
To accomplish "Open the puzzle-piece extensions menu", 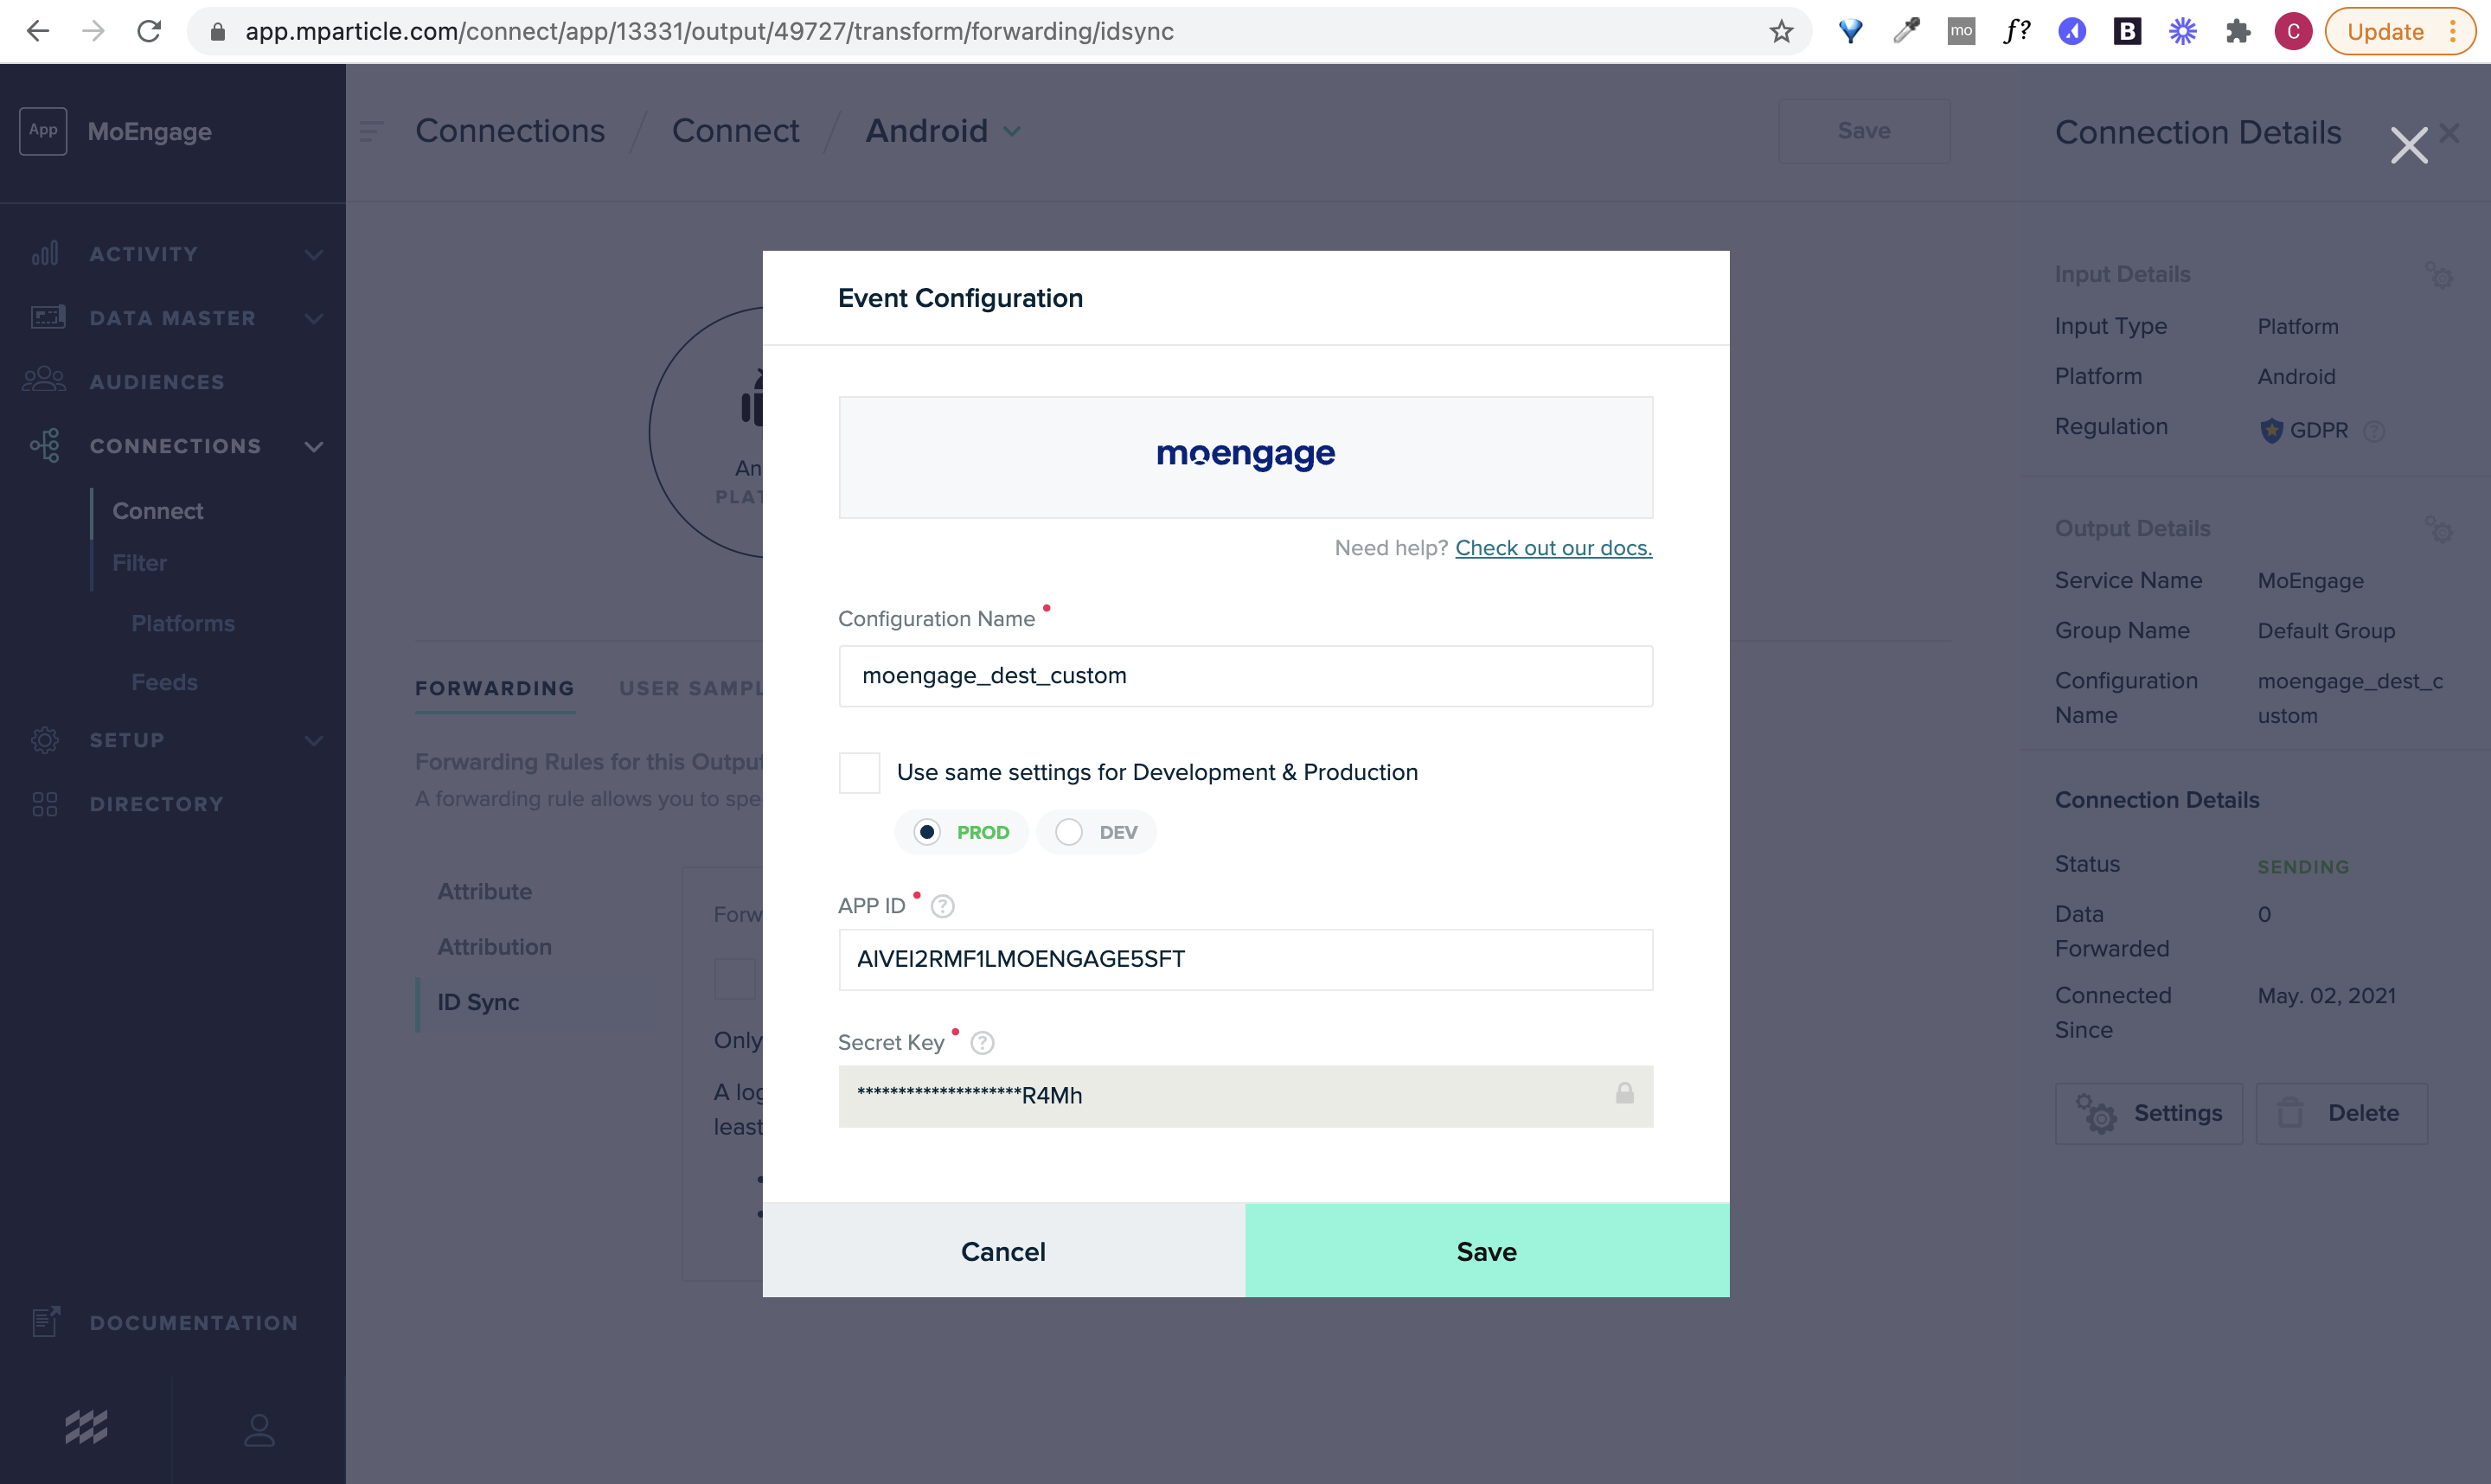I will coord(2238,31).
